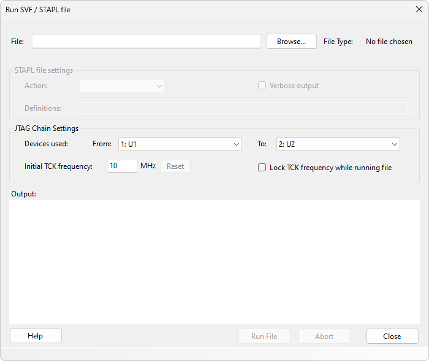Click the Close button at bottom right
429x361 pixels.
392,337
